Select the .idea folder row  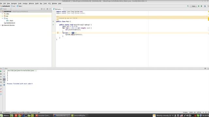26,14
